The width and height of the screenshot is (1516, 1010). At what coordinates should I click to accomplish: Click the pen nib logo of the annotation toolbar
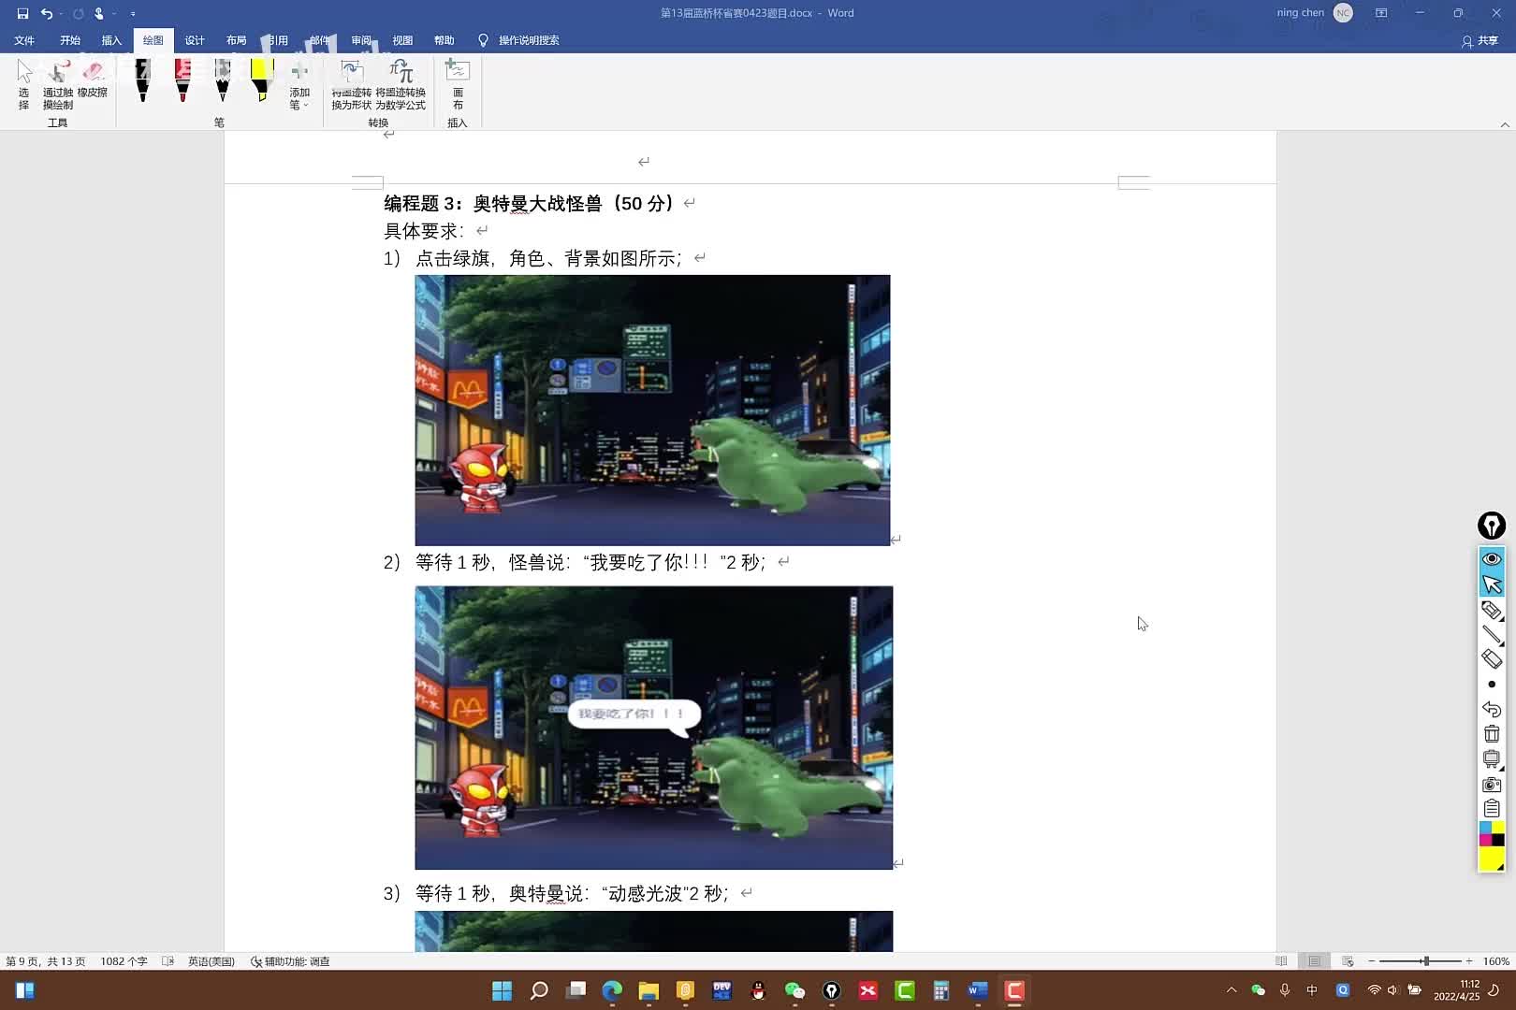click(x=1492, y=526)
